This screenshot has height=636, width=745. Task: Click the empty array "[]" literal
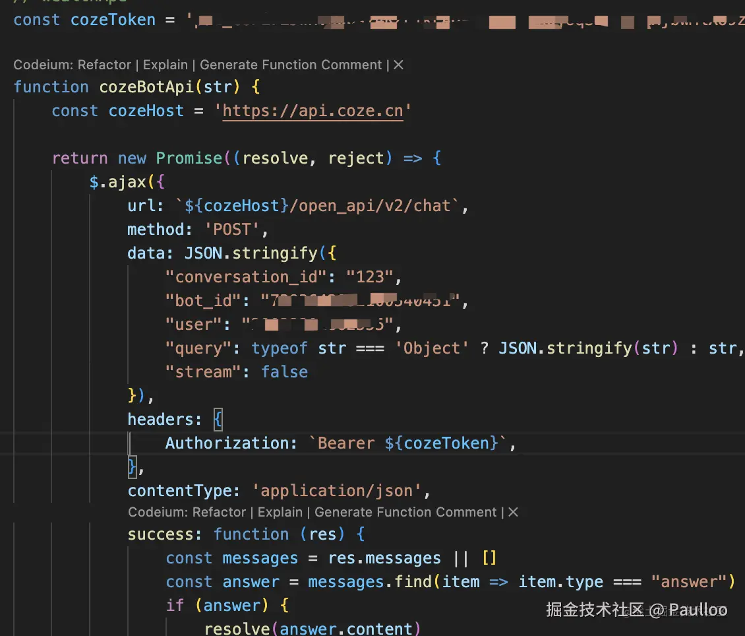489,557
